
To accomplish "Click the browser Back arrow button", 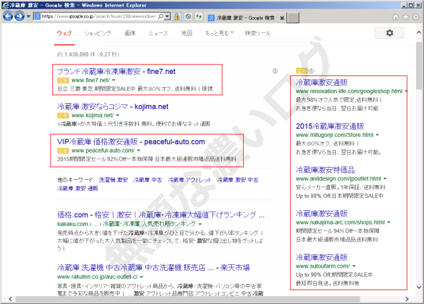I will tap(8, 17).
